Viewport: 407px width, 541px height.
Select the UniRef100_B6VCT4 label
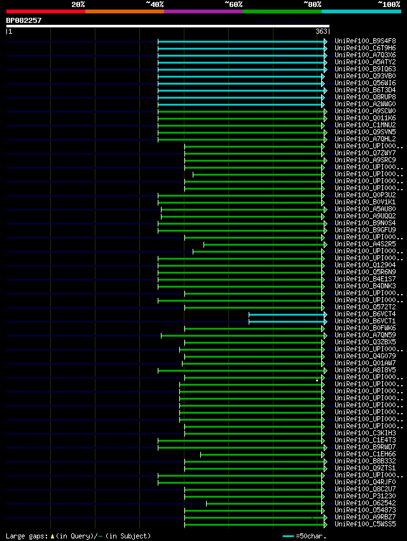click(365, 314)
